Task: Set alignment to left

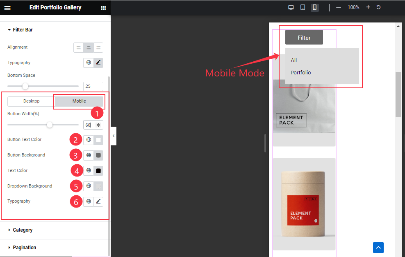Action: click(79, 47)
